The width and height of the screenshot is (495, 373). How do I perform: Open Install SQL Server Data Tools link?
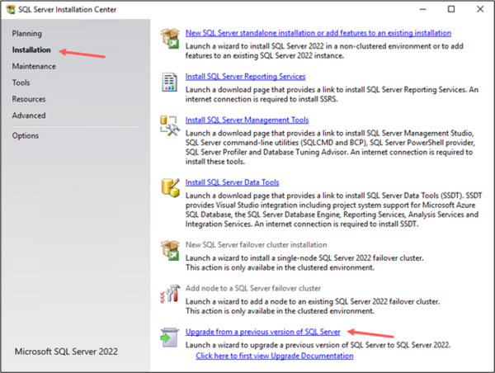(x=232, y=182)
